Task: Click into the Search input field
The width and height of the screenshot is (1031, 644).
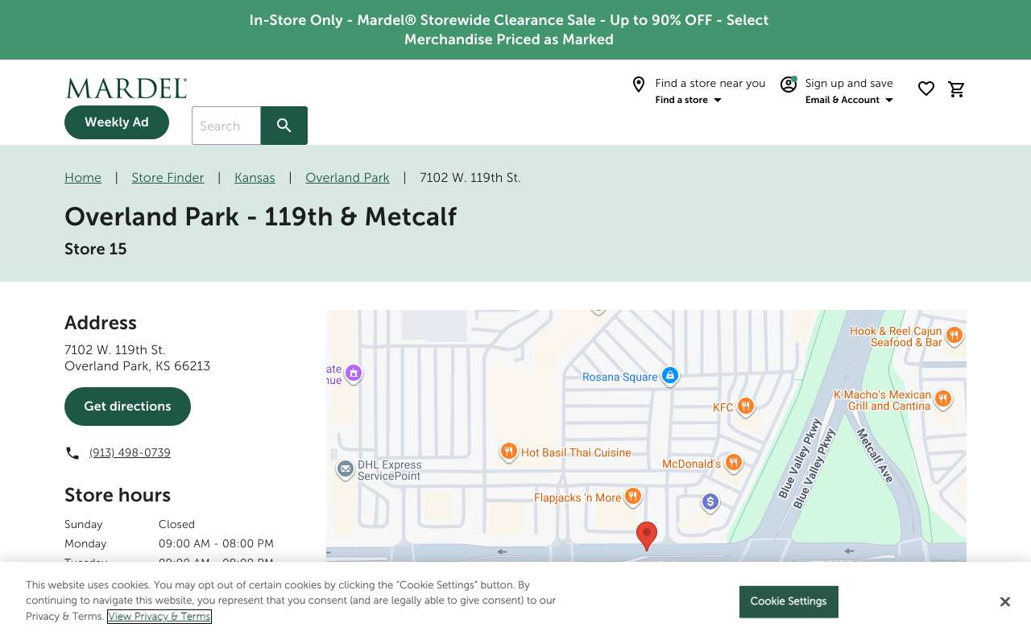Action: [x=226, y=126]
